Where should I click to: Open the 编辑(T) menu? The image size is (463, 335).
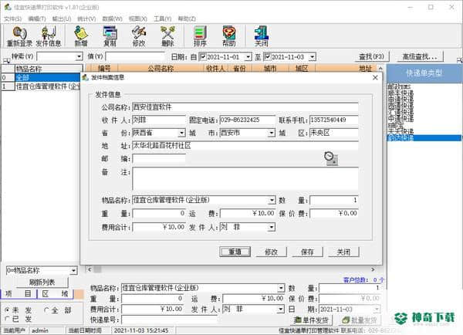tap(37, 19)
